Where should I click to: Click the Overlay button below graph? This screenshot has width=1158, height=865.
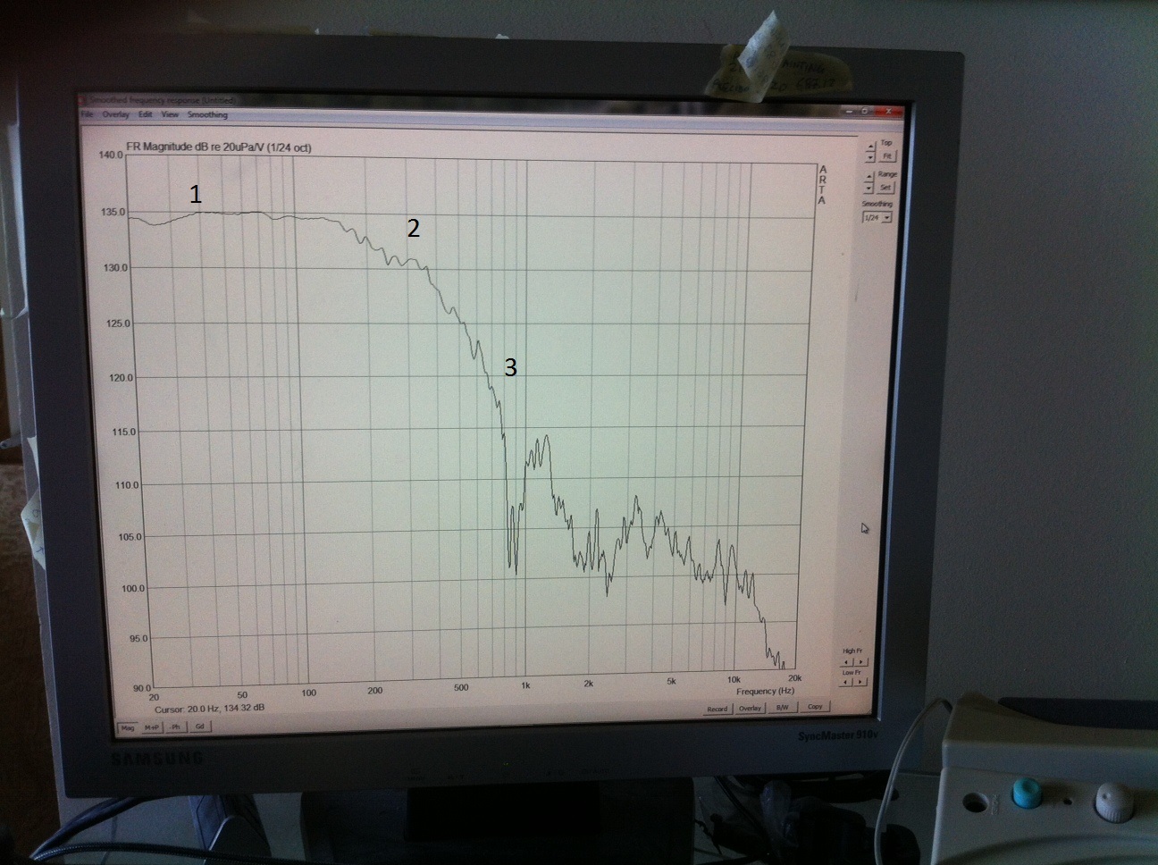[x=749, y=708]
